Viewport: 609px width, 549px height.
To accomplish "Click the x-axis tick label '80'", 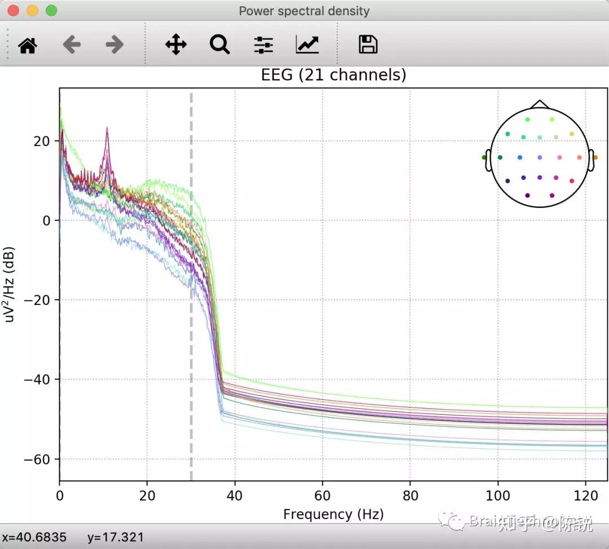I will (x=410, y=496).
